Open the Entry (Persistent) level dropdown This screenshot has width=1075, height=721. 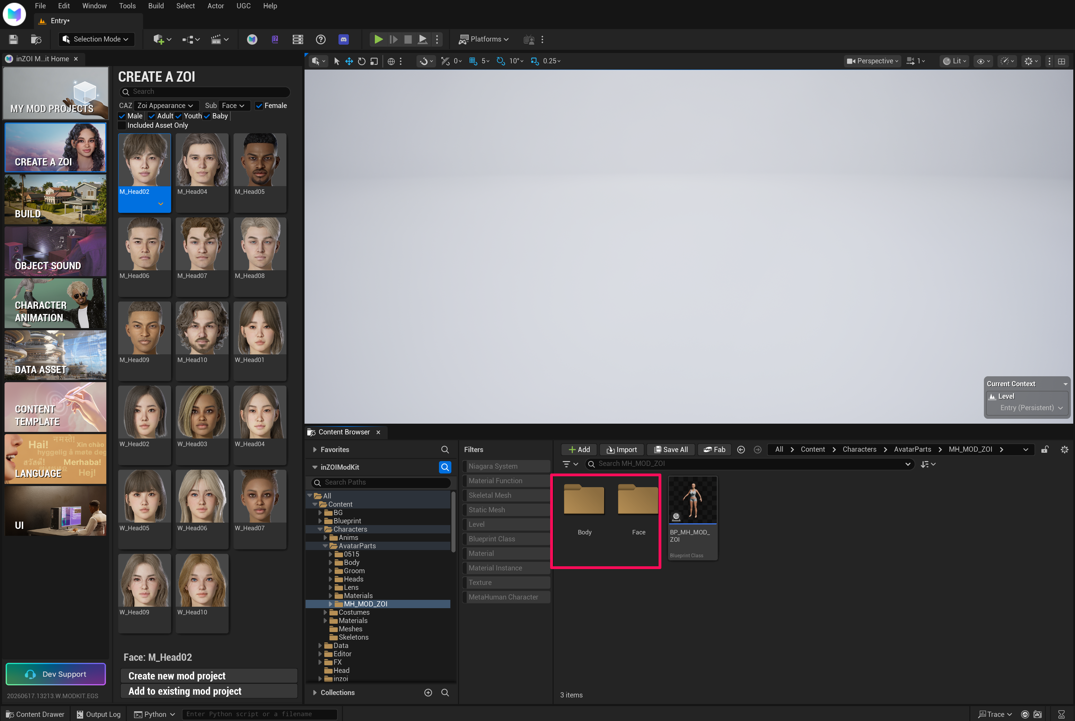pos(1031,408)
